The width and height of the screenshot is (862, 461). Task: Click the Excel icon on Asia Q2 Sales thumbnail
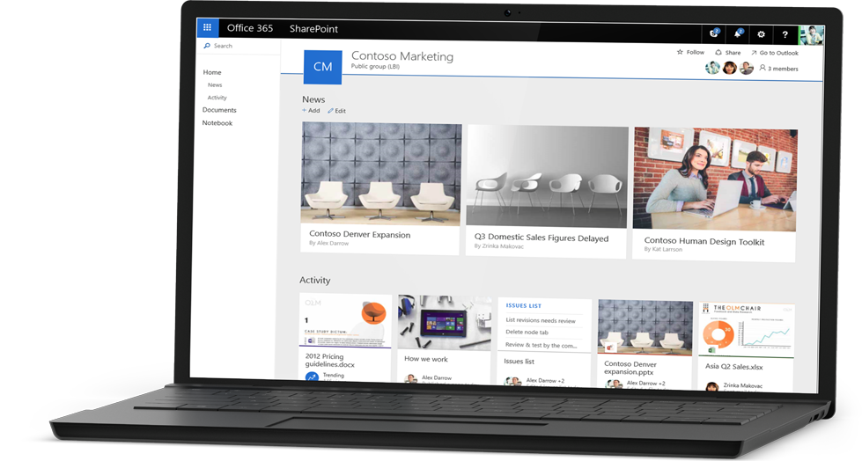click(x=711, y=350)
